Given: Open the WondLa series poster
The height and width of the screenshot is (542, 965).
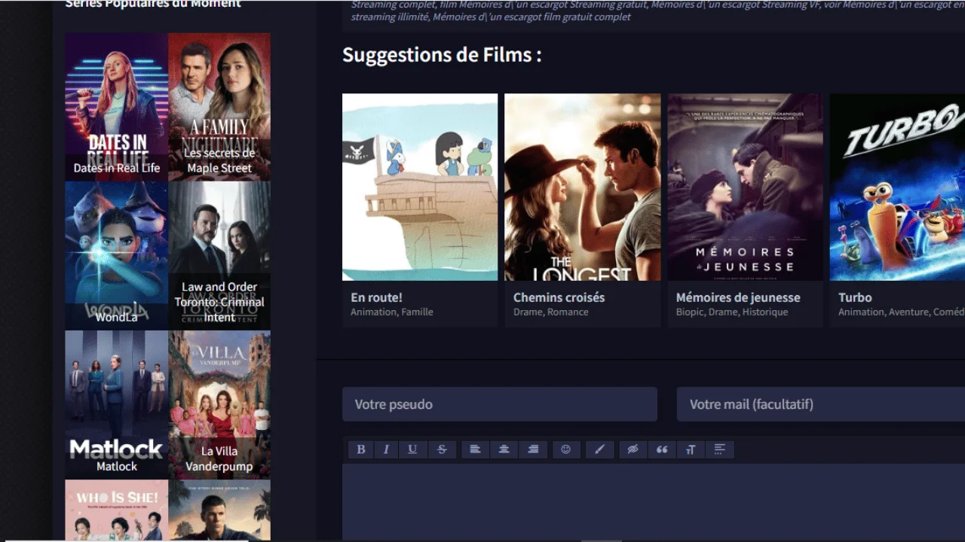Looking at the screenshot, I should click(x=117, y=255).
